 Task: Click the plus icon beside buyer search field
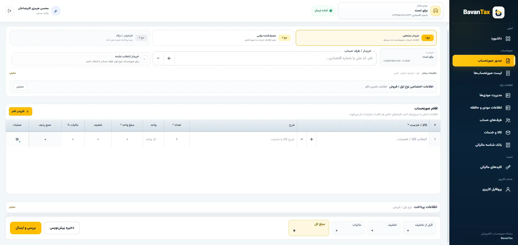[169, 58]
